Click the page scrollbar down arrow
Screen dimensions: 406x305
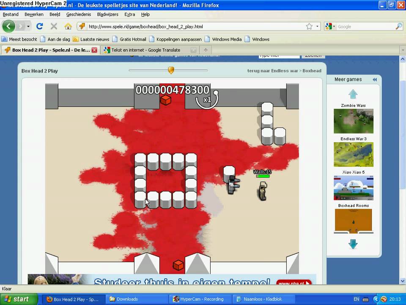point(403,281)
